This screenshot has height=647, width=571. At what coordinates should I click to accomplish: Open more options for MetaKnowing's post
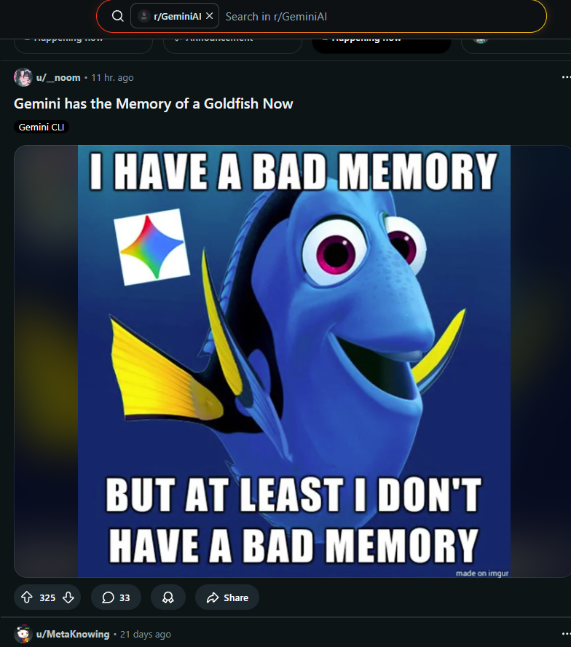pos(566,634)
